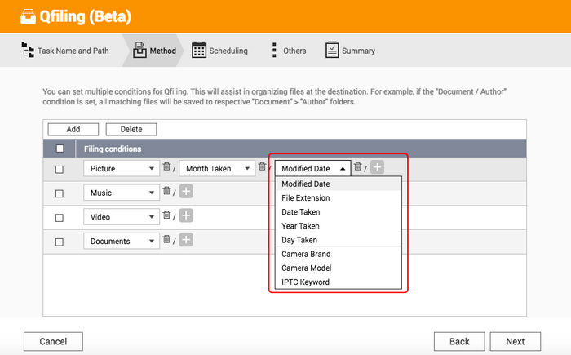
Task: Go to Others step
Action: click(x=289, y=51)
